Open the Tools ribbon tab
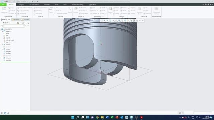214x120 pixels. pyautogui.click(x=57, y=5)
